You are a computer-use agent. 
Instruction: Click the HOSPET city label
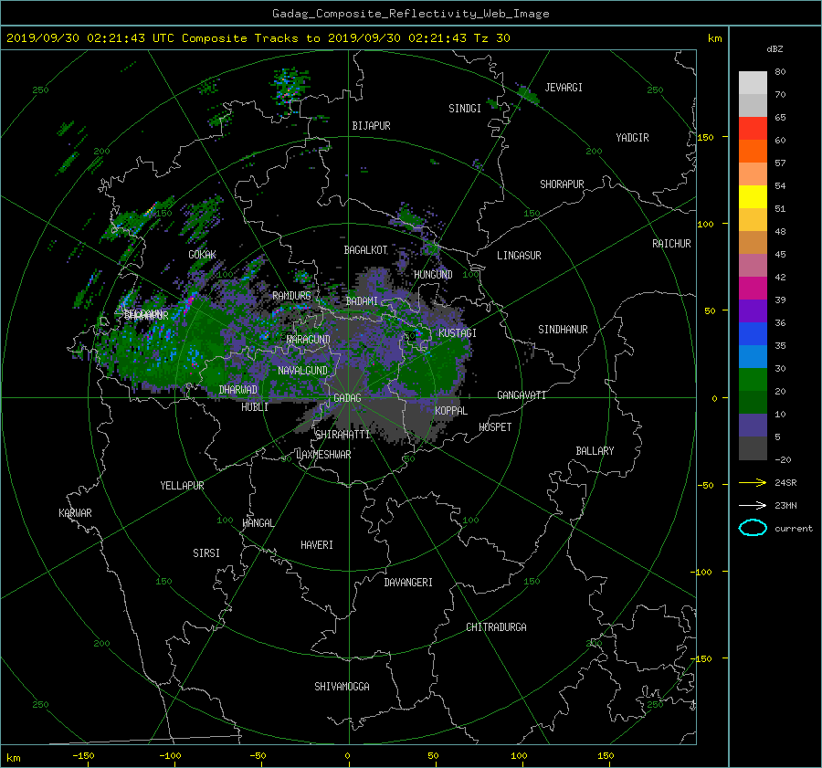[495, 427]
